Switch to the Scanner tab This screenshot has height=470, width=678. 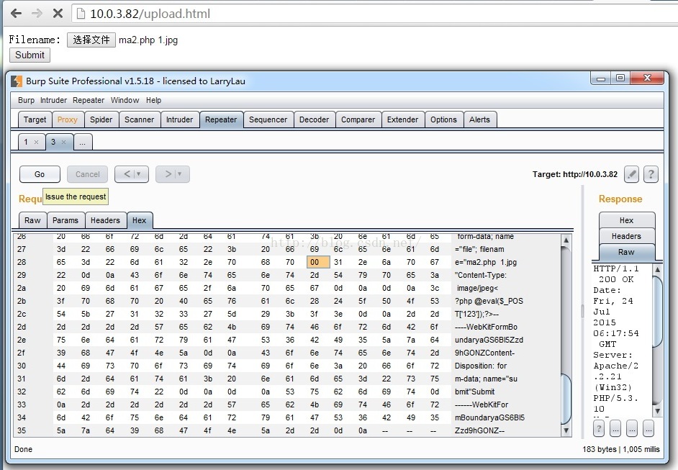click(139, 119)
